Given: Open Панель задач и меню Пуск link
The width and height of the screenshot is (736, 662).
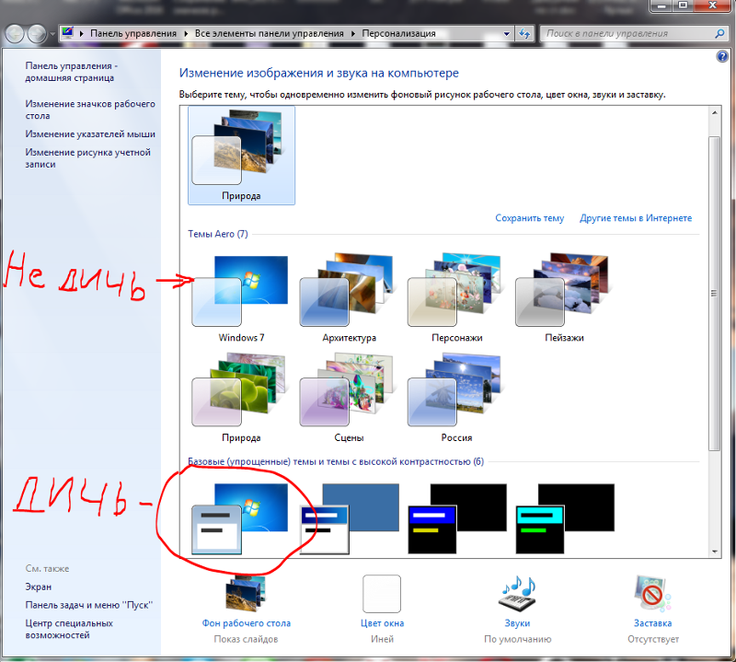Looking at the screenshot, I should pyautogui.click(x=89, y=605).
